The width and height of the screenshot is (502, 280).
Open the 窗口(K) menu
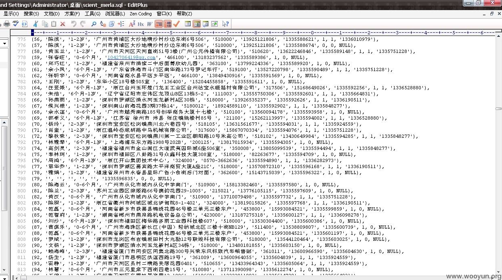[x=164, y=14]
